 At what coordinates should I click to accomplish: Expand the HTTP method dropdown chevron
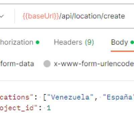(x=2, y=16)
